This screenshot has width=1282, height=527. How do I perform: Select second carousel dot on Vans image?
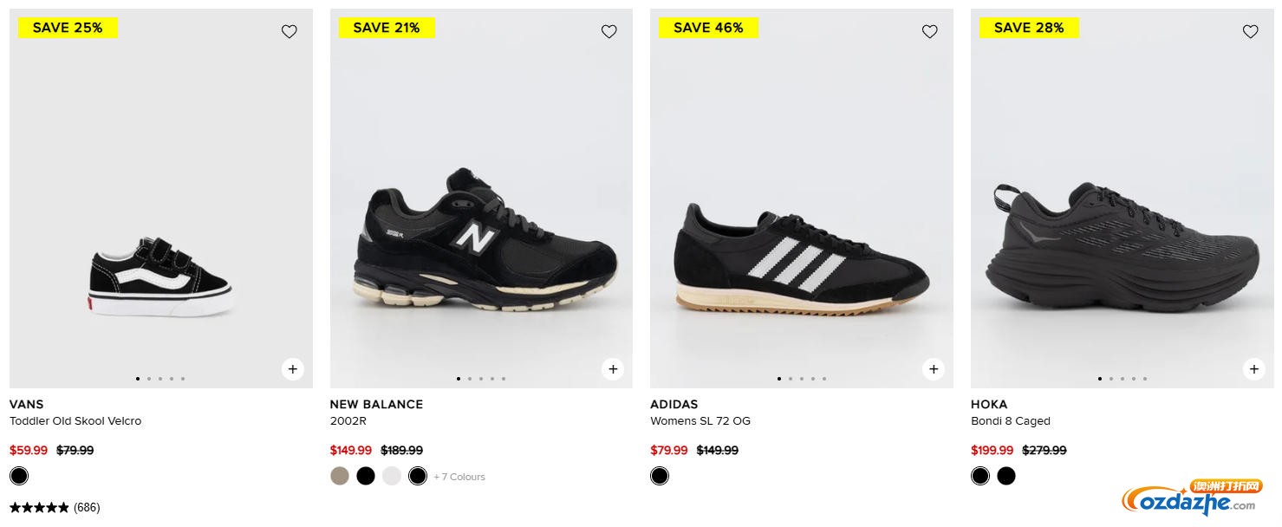[149, 379]
